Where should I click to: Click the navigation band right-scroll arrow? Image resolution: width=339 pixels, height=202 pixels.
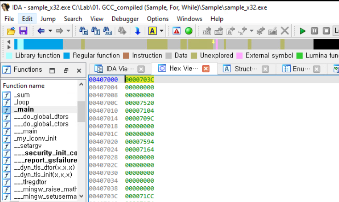coord(9,47)
